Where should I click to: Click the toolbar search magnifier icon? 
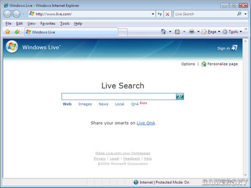(x=239, y=14)
